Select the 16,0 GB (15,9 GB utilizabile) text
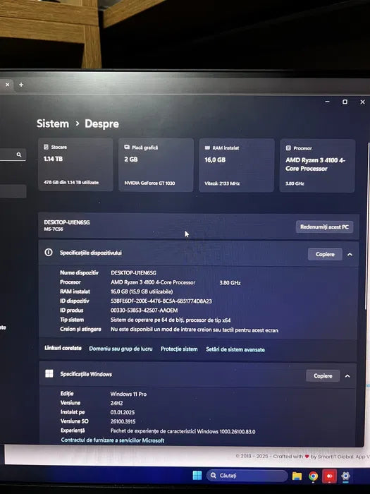Image resolution: width=370 pixels, height=494 pixels. coord(142,291)
